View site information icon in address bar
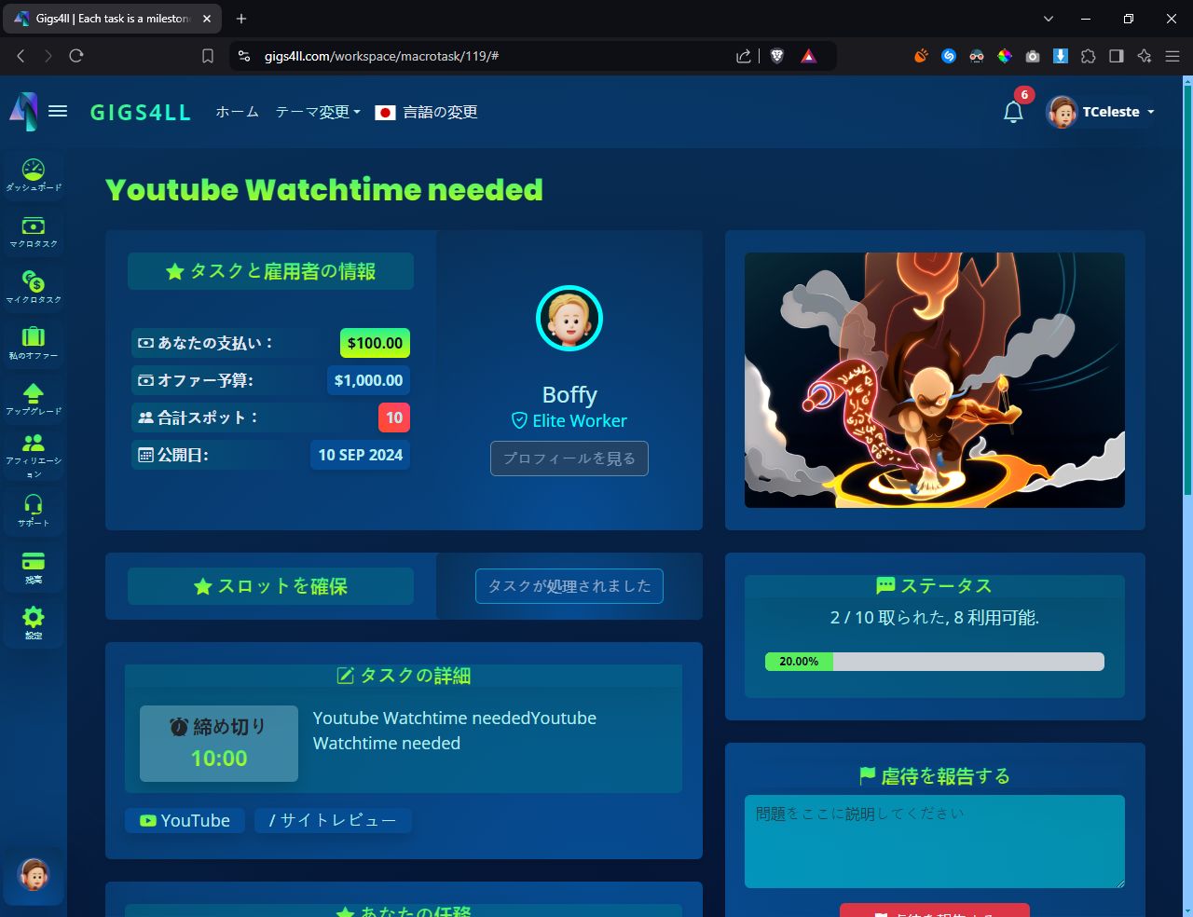The image size is (1193, 917). pyautogui.click(x=244, y=56)
